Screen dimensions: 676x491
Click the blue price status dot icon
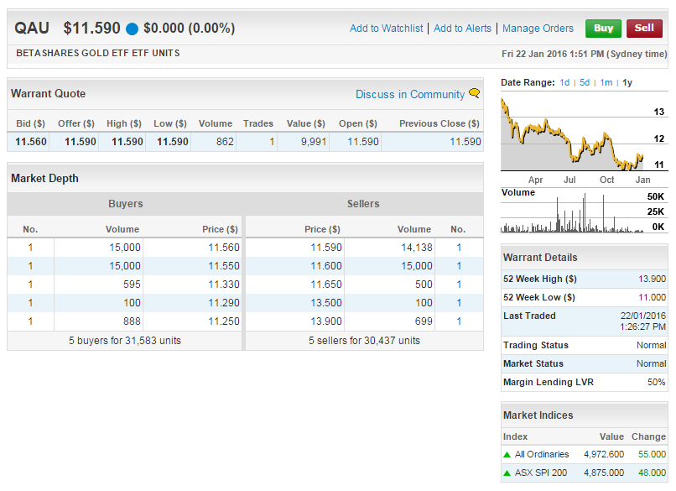132,29
